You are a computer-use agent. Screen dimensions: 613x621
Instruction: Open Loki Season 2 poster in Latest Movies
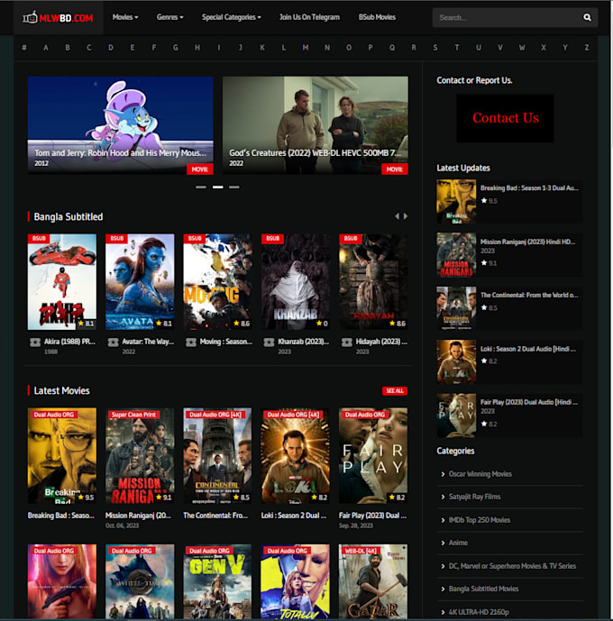[x=296, y=456]
